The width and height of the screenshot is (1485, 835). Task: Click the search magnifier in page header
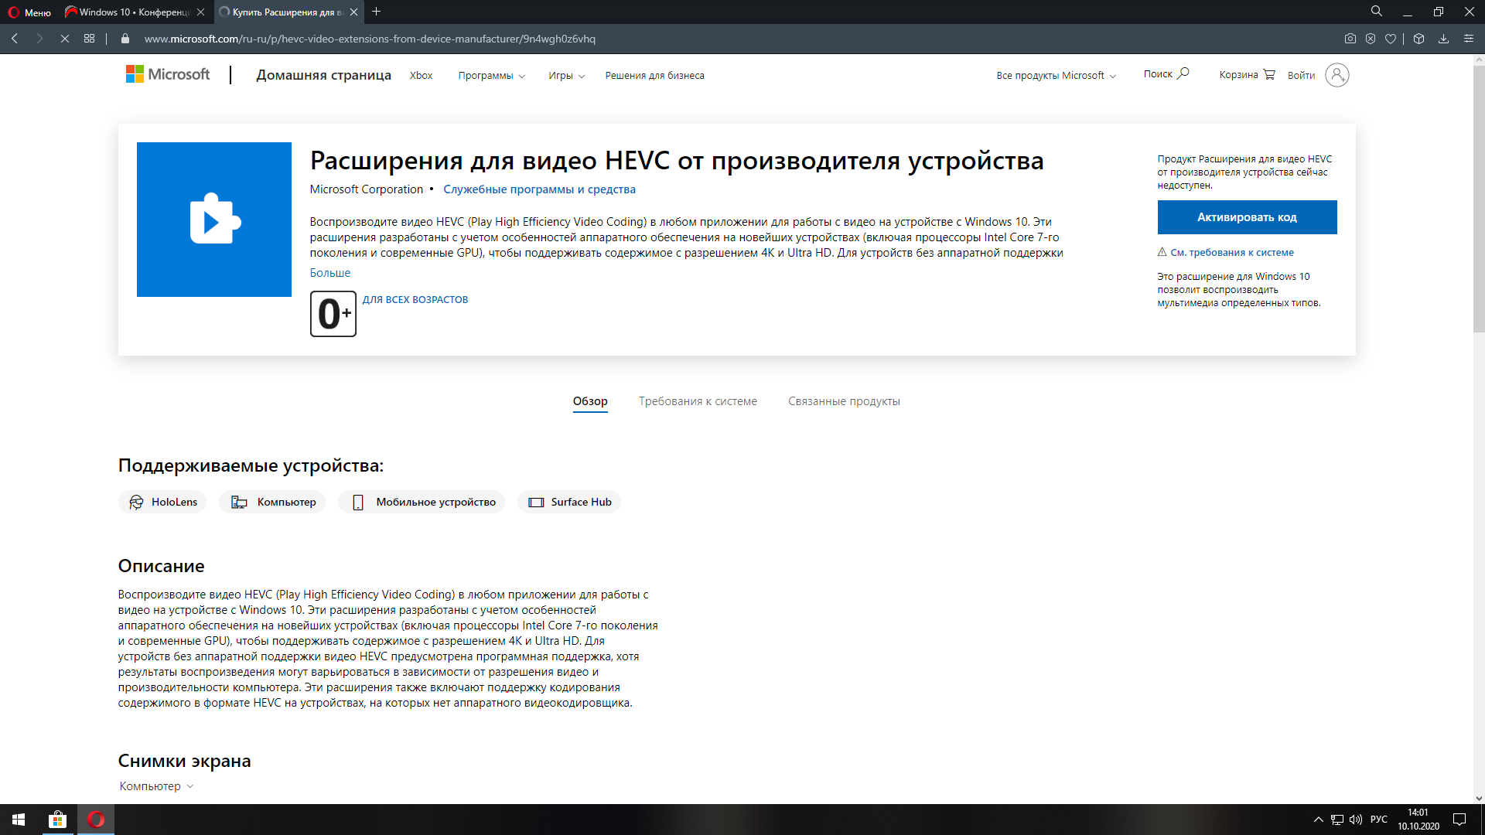pos(1183,73)
